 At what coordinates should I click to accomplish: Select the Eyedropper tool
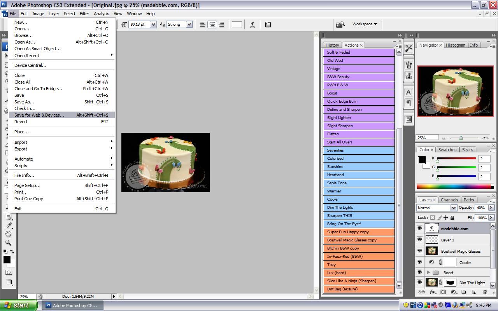[x=9, y=226]
